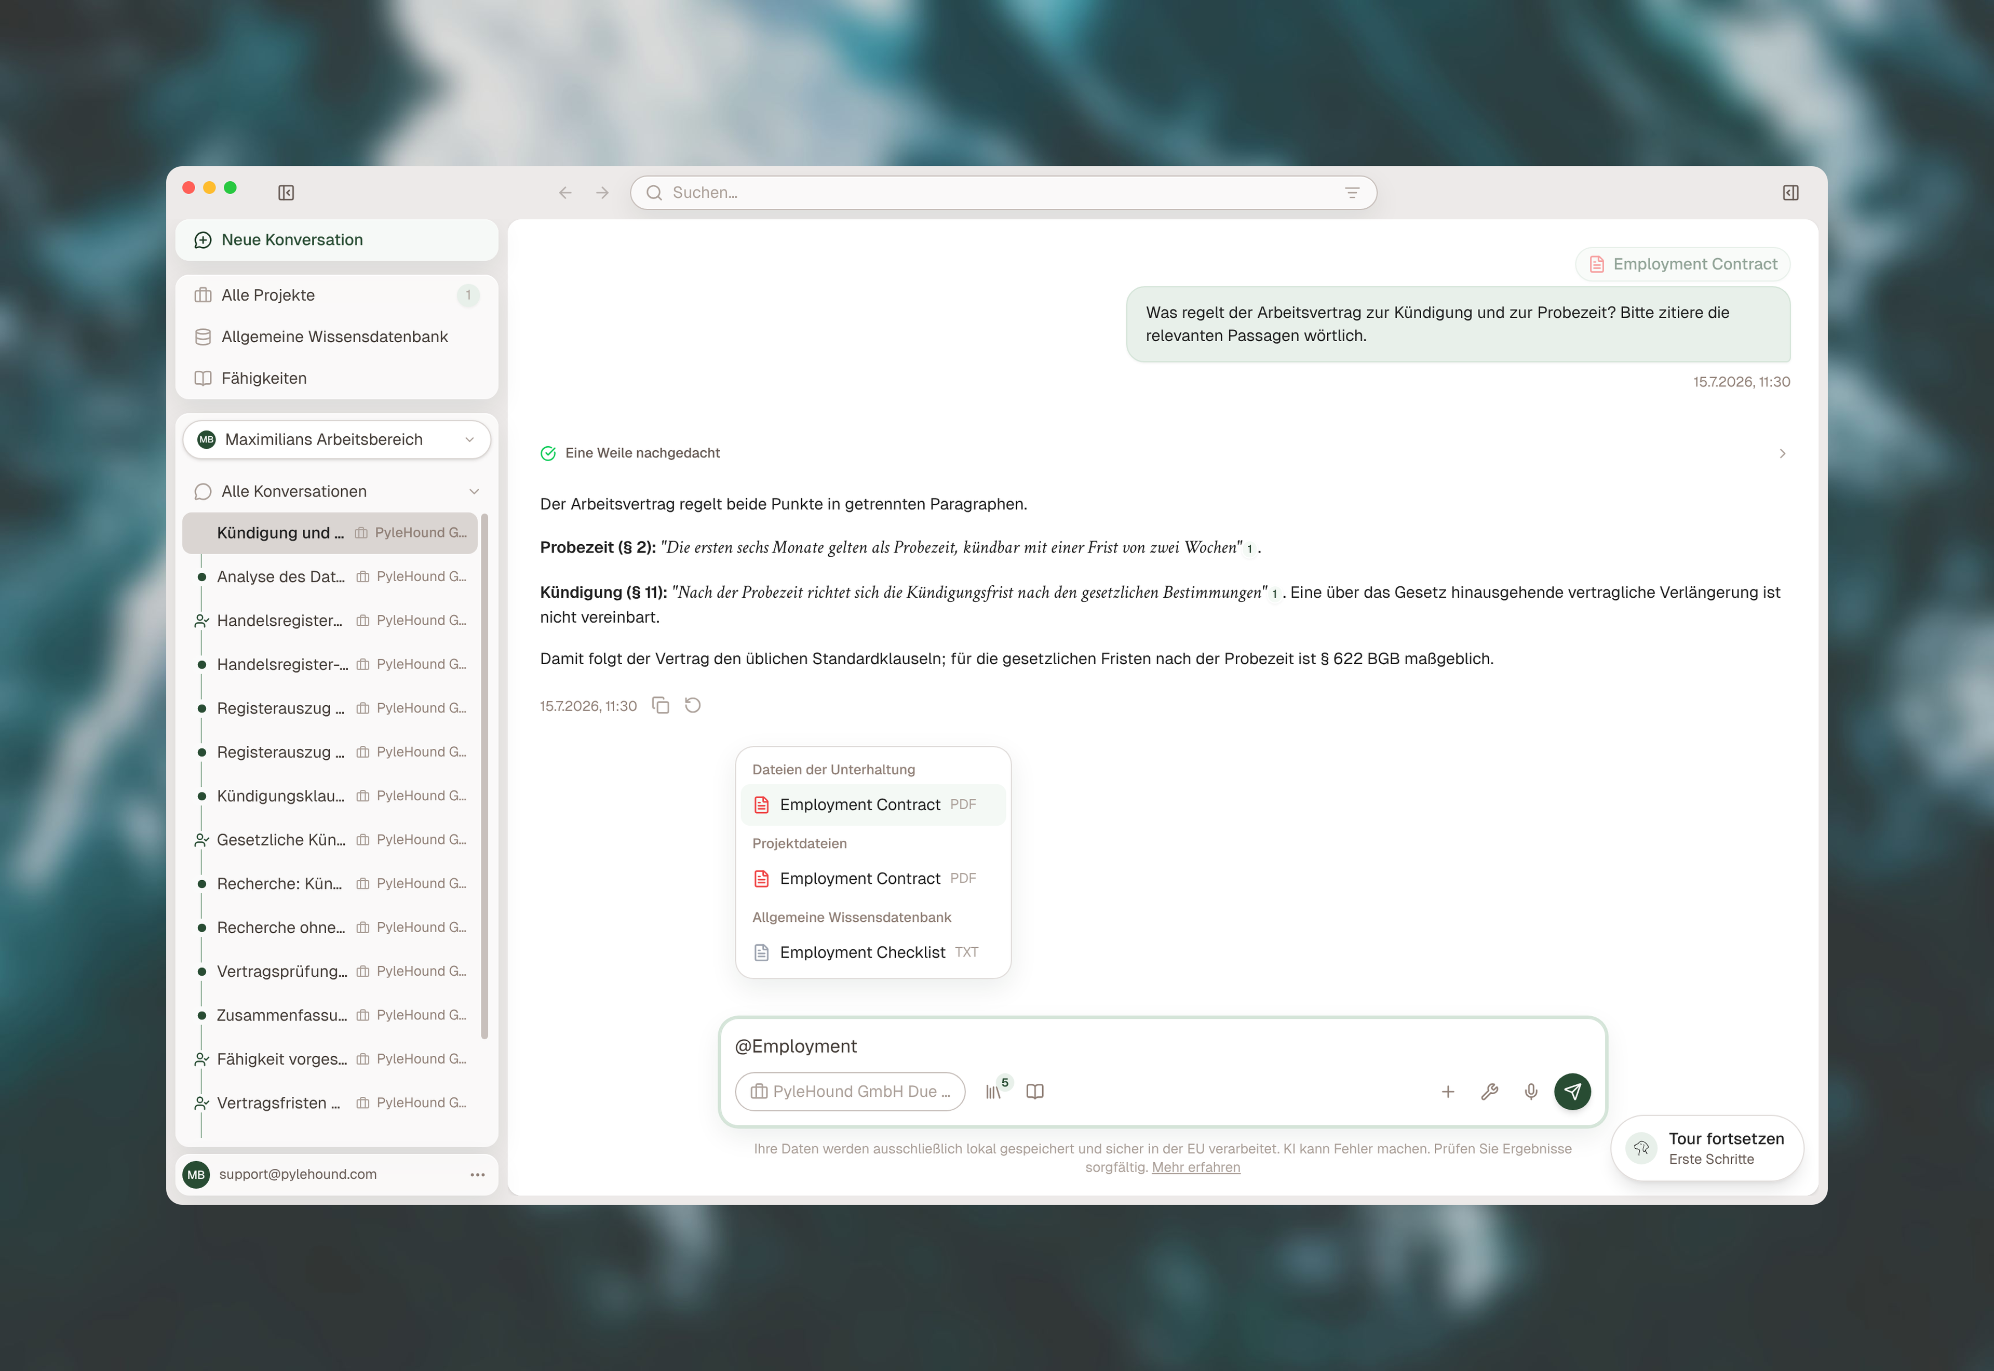The height and width of the screenshot is (1371, 1994).
Task: Click citation marker 1 after the Kündigung quote
Action: point(1274,594)
